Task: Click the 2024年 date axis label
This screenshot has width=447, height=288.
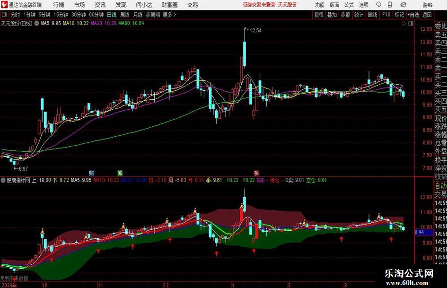Action: pos(9,285)
